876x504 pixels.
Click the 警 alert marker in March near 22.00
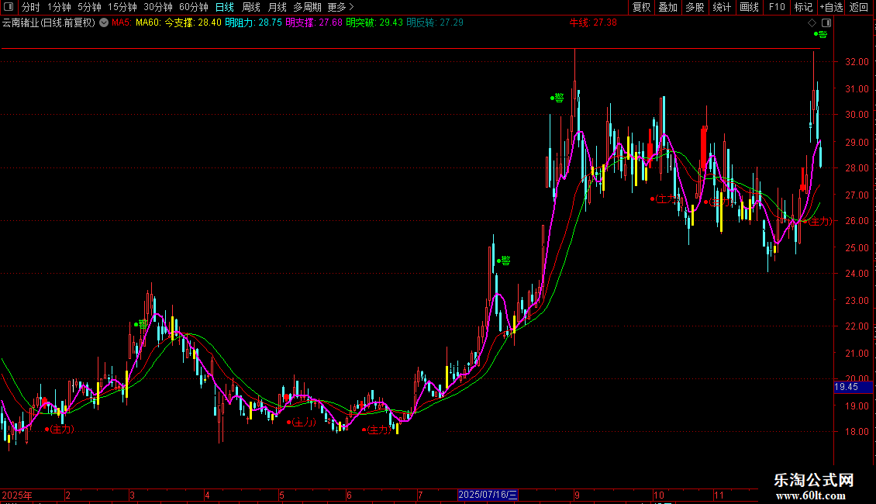(141, 323)
